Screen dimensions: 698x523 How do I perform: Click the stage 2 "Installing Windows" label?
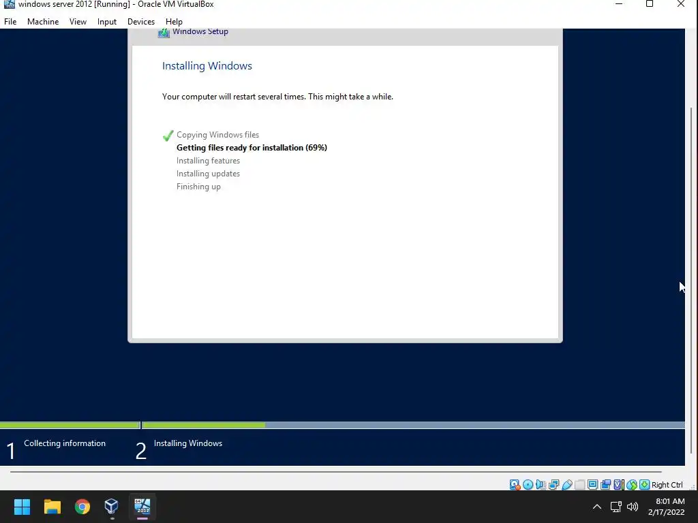coord(188,443)
